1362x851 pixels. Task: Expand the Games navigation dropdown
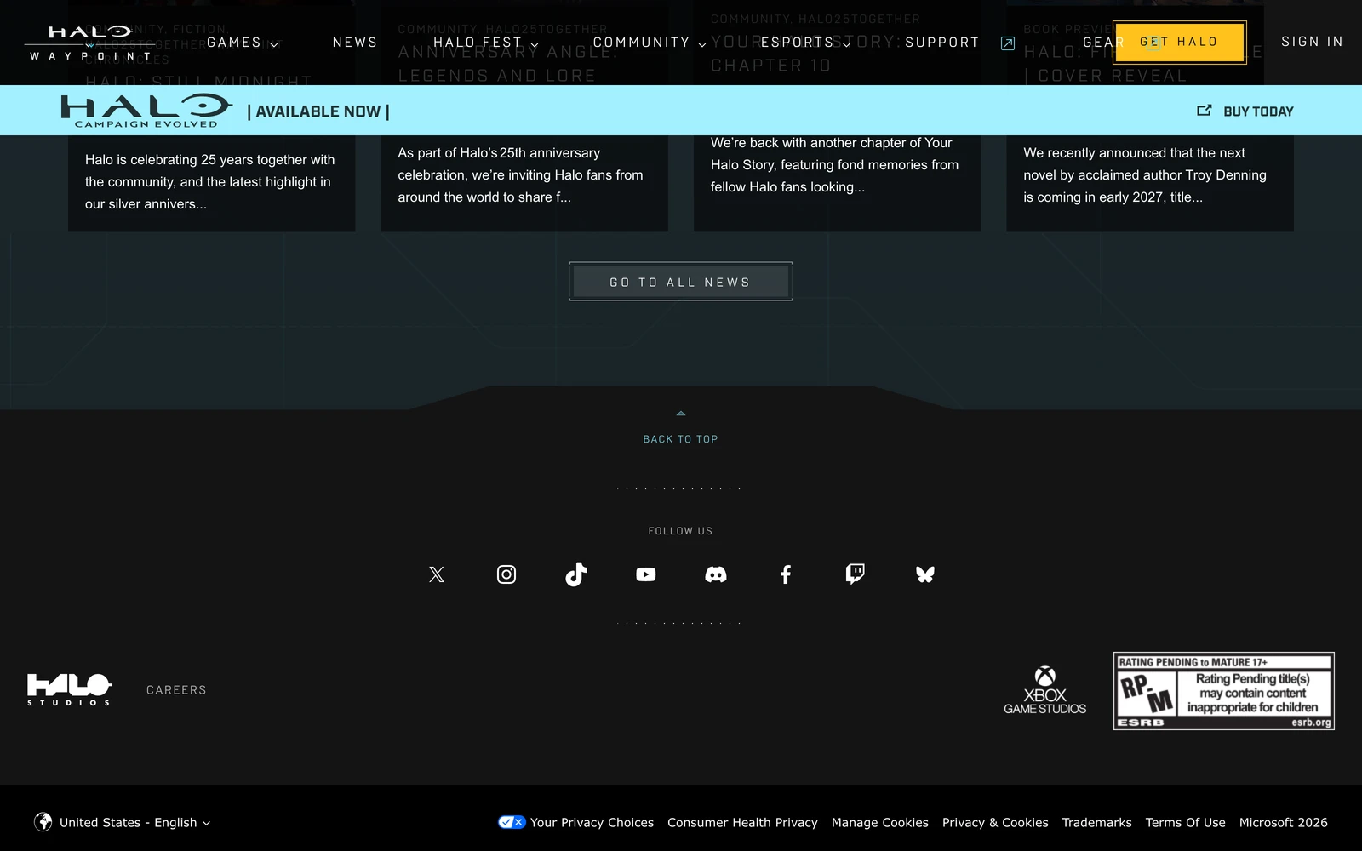click(x=243, y=43)
